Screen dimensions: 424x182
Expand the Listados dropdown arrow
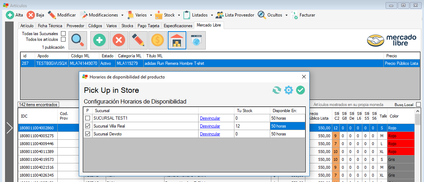pos(212,15)
